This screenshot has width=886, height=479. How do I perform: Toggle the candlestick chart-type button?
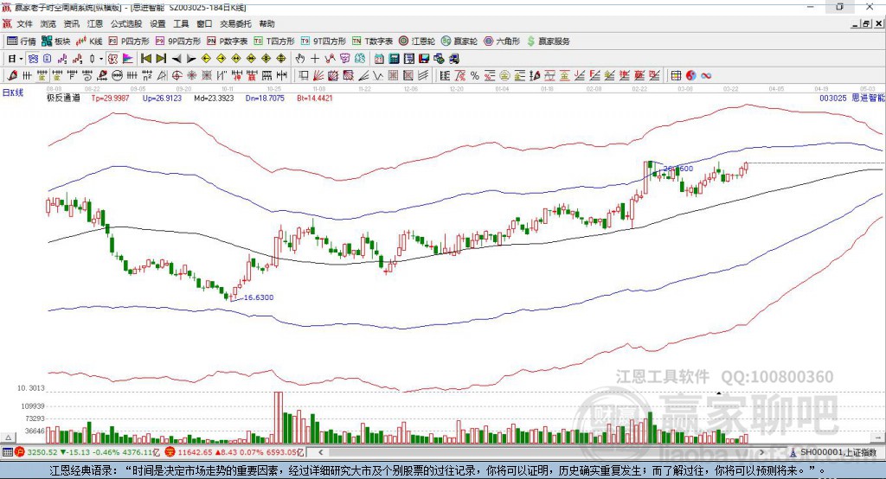coord(92,59)
